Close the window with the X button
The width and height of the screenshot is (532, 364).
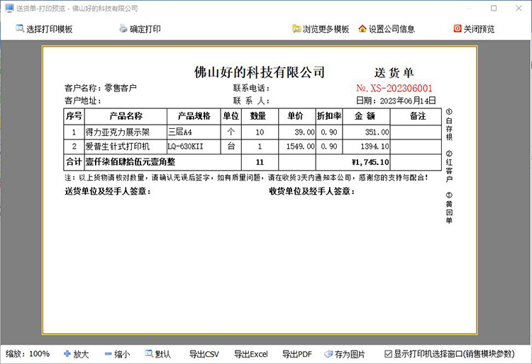[x=519, y=8]
